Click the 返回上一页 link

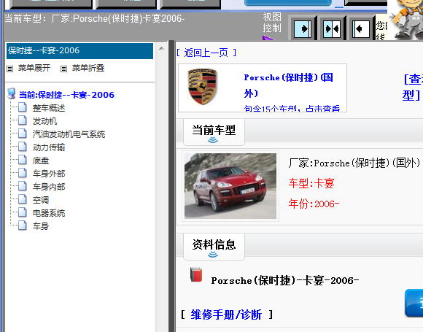coord(206,53)
